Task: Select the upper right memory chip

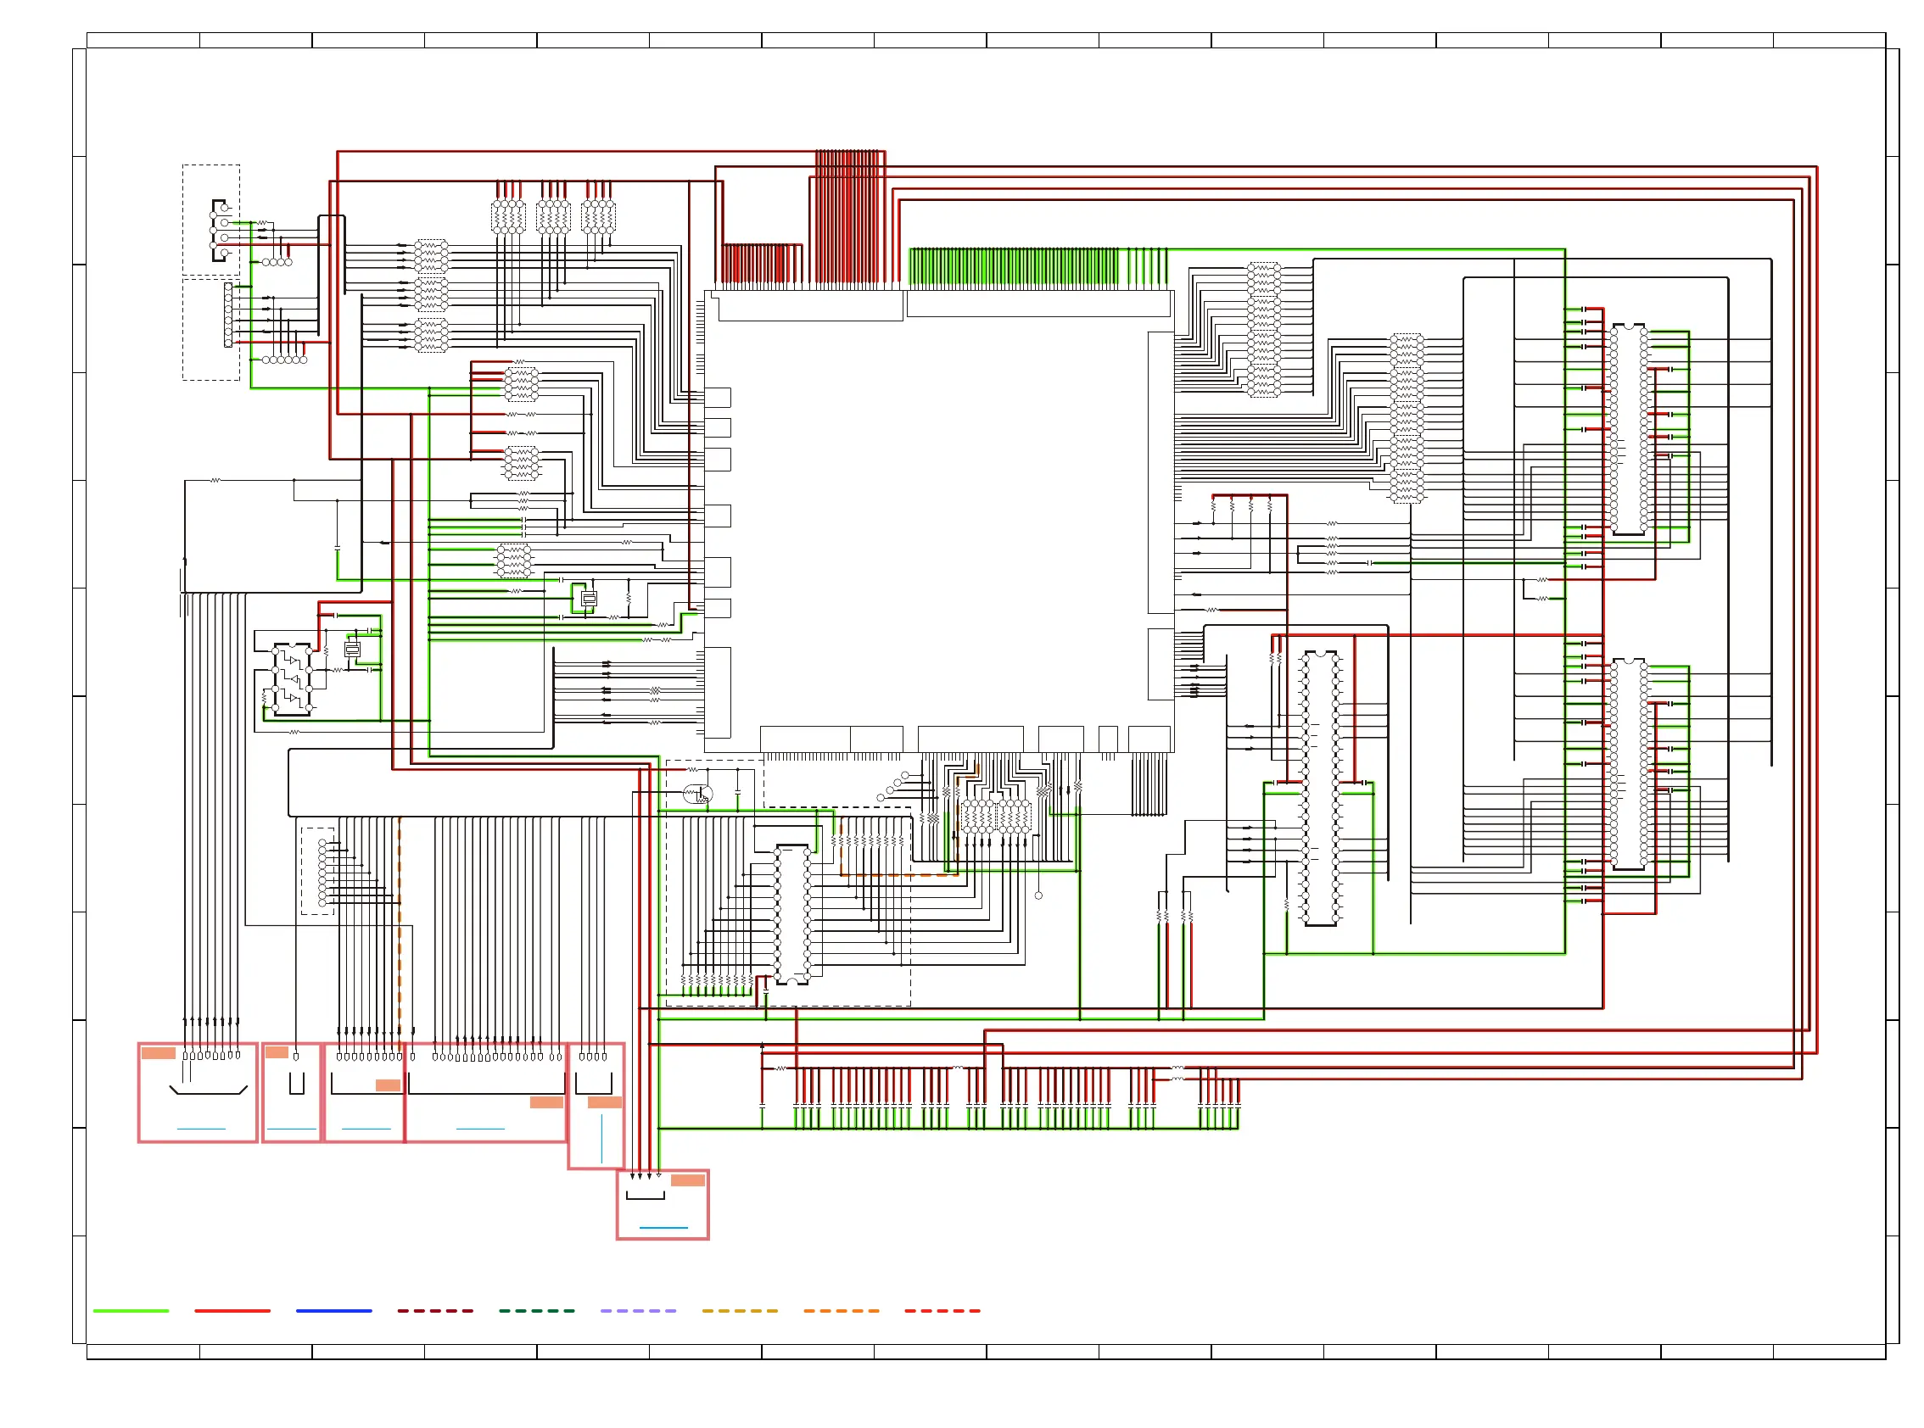Action: pos(1628,429)
